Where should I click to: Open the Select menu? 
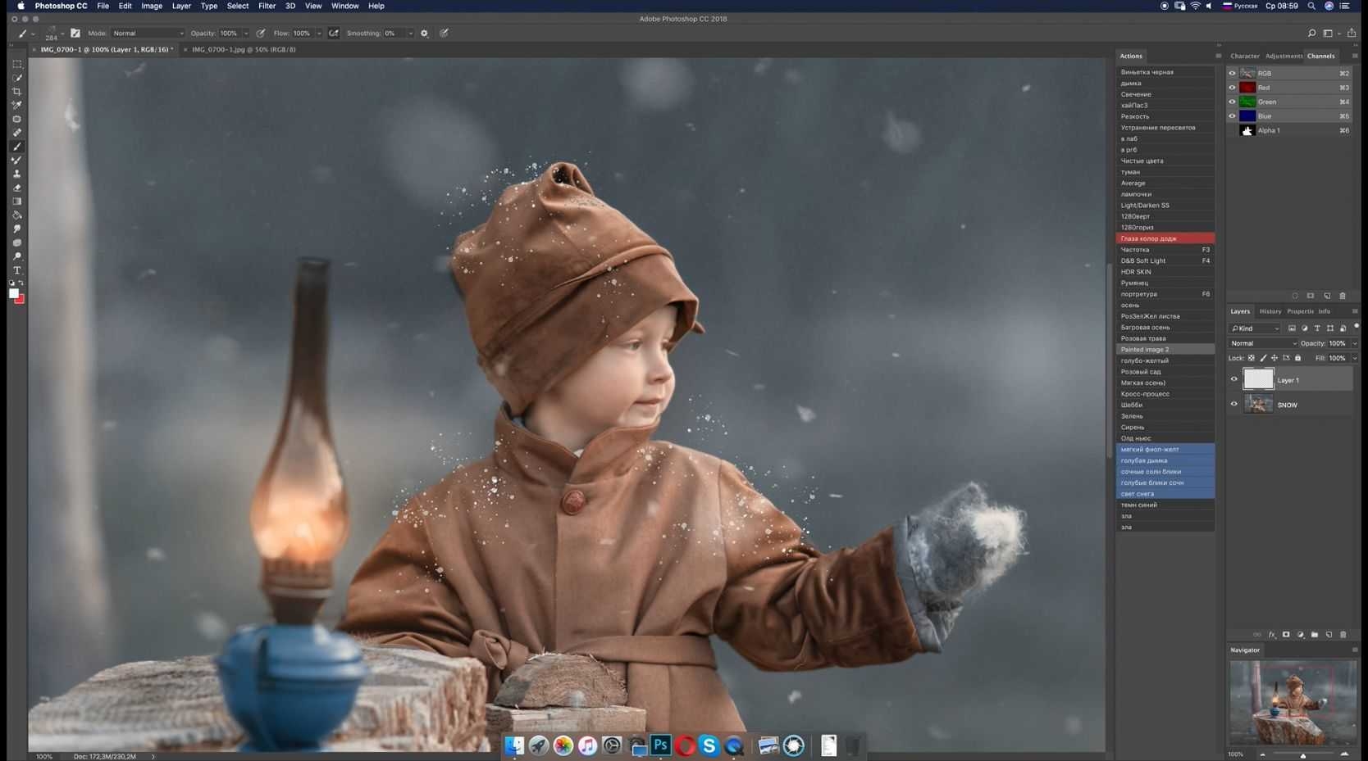click(x=238, y=6)
